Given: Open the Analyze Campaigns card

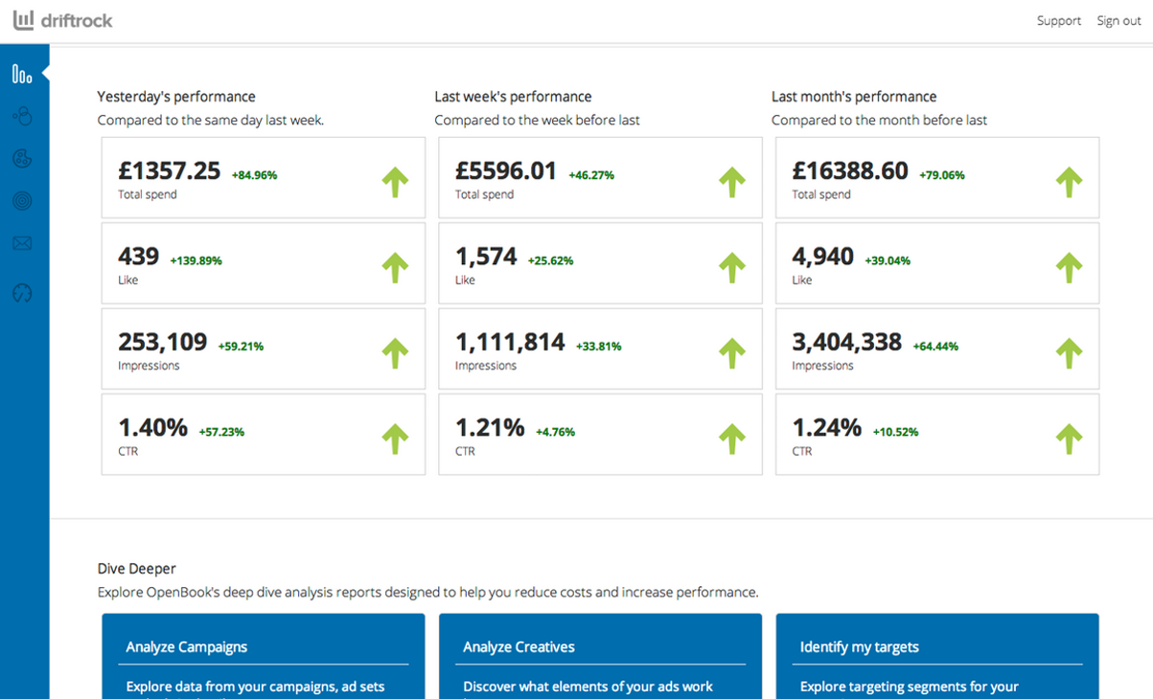Looking at the screenshot, I should point(264,657).
